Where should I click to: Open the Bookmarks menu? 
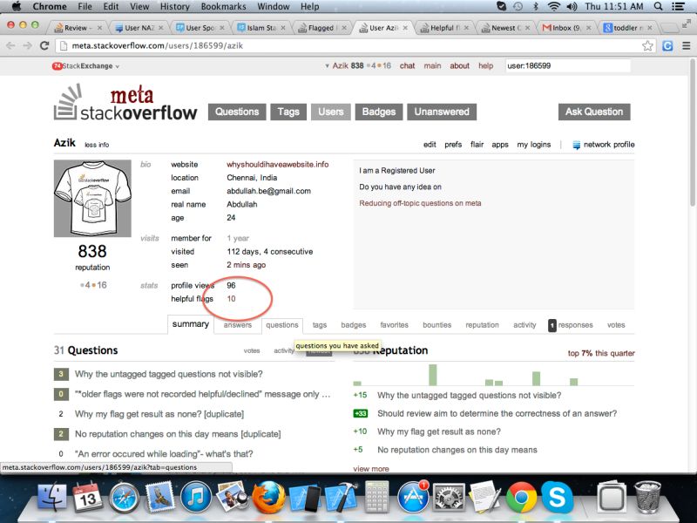tap(223, 6)
